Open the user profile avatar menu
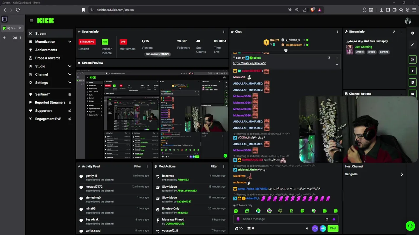The height and width of the screenshot is (235, 419). point(408,21)
